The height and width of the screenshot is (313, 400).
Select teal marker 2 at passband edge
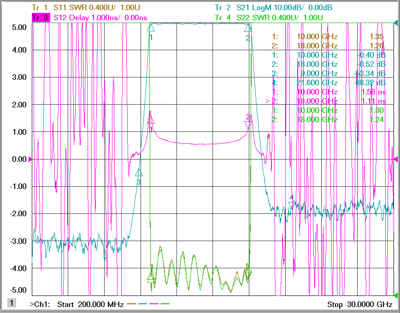point(248,28)
